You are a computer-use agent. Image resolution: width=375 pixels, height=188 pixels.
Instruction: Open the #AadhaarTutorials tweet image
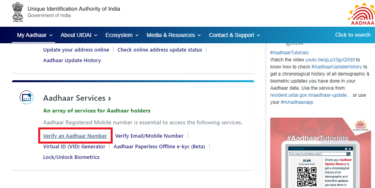[321, 153]
